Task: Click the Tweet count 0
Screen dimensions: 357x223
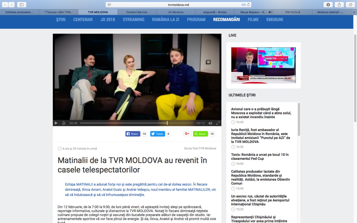Action: pos(168,134)
